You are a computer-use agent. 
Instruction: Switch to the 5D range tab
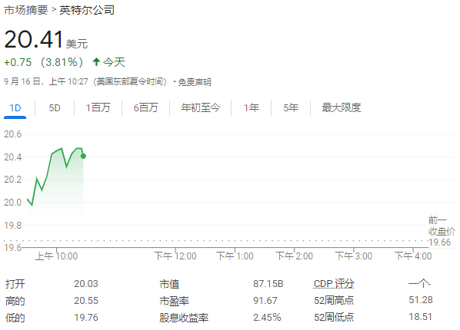point(55,107)
